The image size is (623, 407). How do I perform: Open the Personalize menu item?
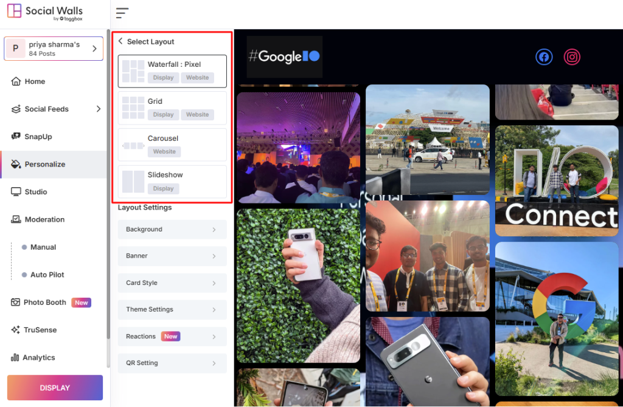pos(44,164)
